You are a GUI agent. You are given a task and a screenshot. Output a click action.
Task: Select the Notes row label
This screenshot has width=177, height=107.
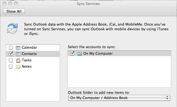tap(27, 67)
